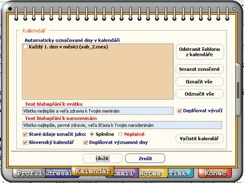Select the 'Neplatné' radio option

tap(120, 134)
